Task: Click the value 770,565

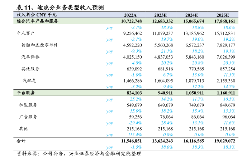Action: [x=196, y=69]
